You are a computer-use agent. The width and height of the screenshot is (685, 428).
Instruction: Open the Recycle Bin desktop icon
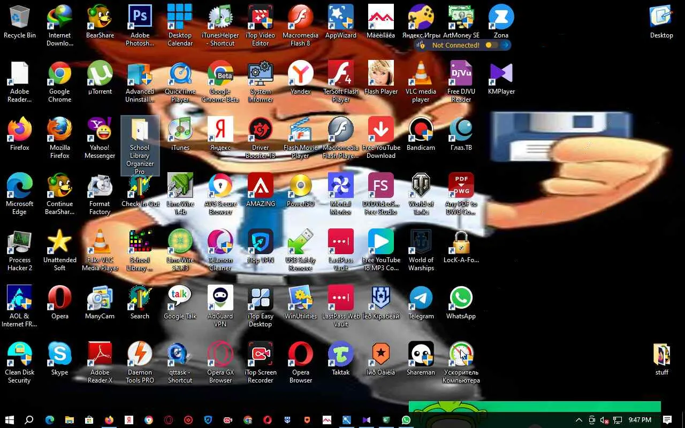coord(20,22)
